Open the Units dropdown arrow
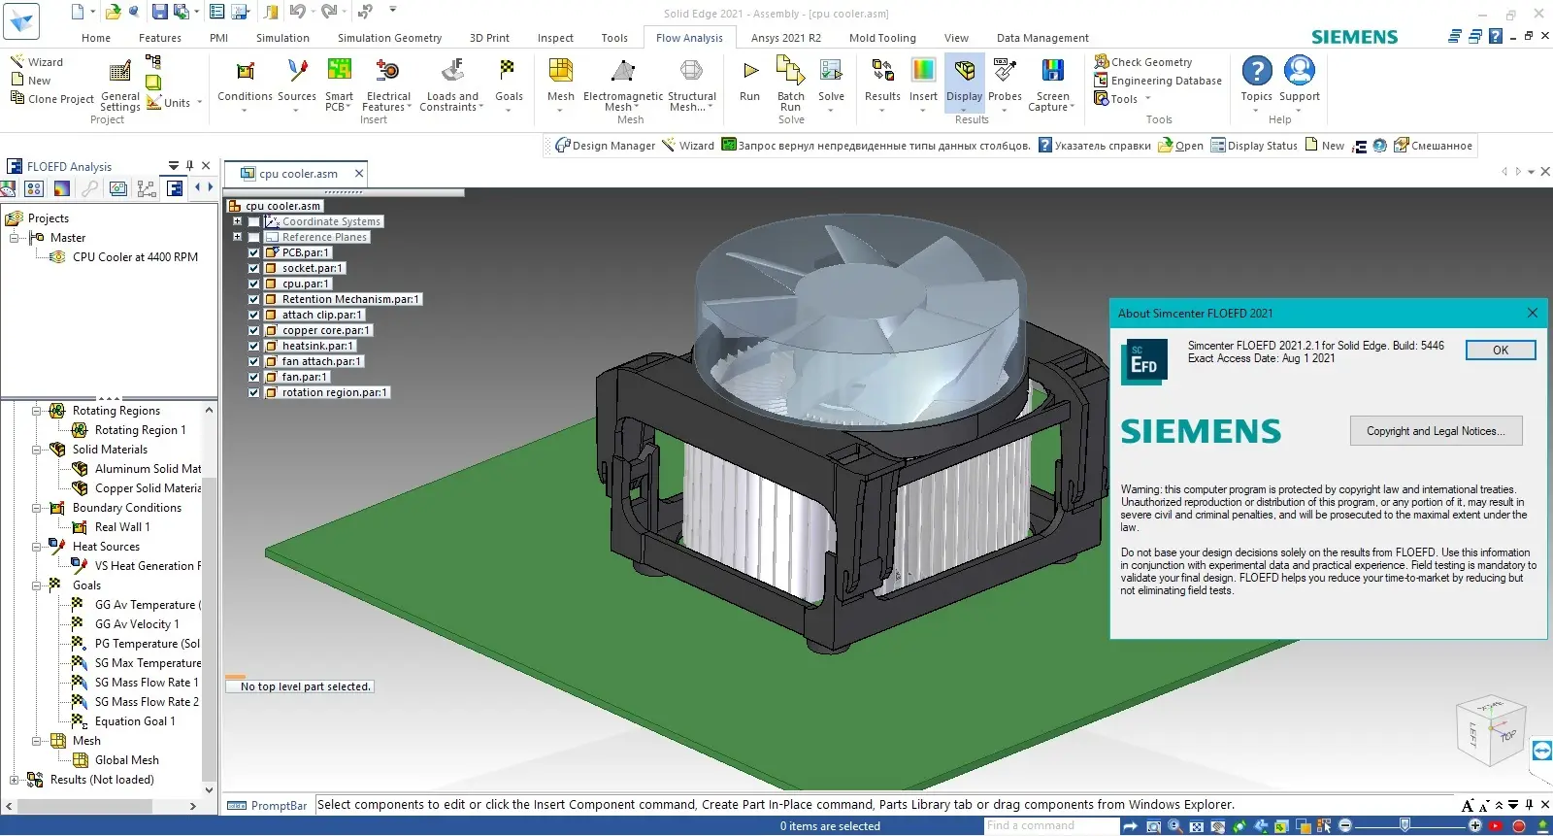The height and width of the screenshot is (836, 1553). (200, 102)
